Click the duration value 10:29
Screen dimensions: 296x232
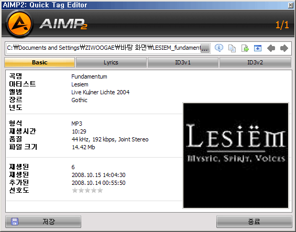[x=79, y=131]
